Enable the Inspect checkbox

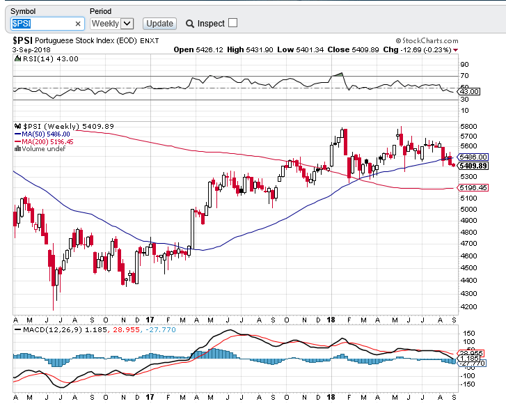coord(232,23)
